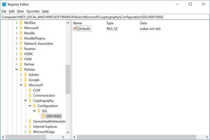Expand the Internet Explorer key
Image resolution: width=210 pixels, height=140 pixels.
coord(25,127)
